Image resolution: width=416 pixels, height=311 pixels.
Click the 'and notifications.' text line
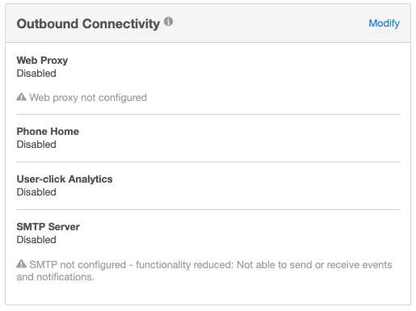point(56,277)
